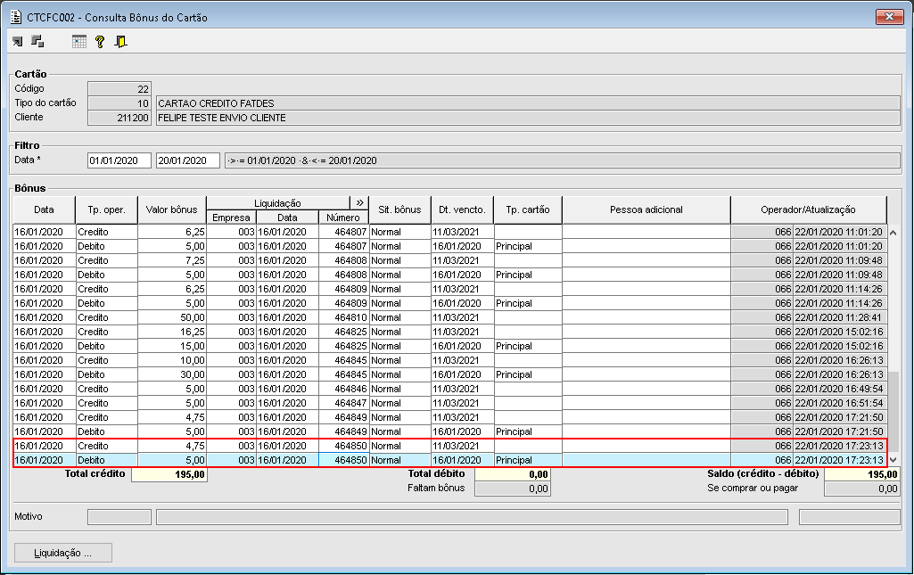
Task: Click the Tipo do cartão code field 10
Action: (119, 103)
